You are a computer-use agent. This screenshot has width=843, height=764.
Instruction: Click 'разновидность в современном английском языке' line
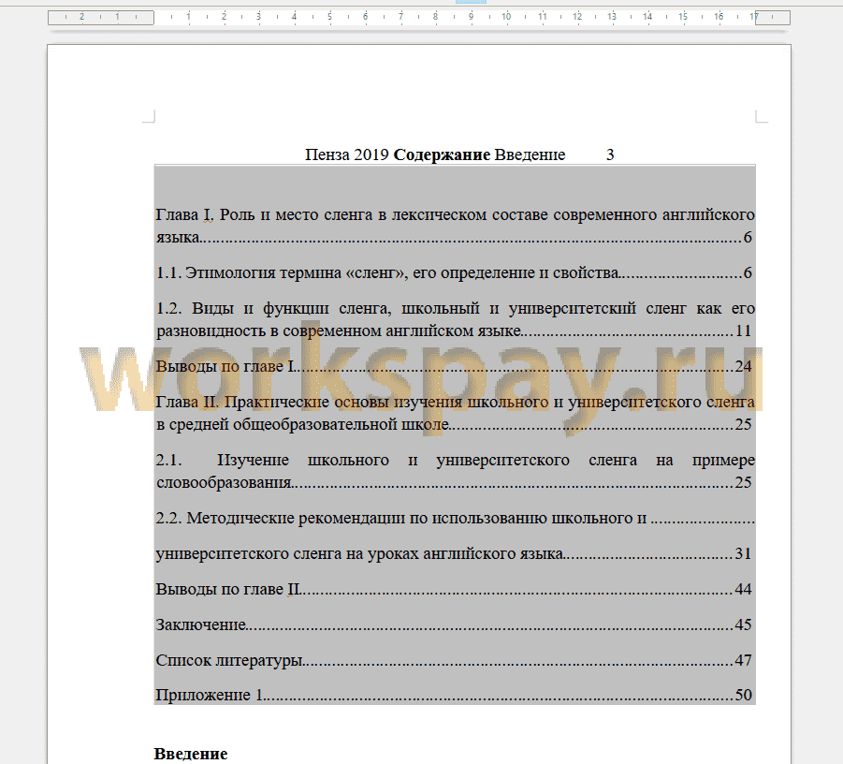point(455,331)
